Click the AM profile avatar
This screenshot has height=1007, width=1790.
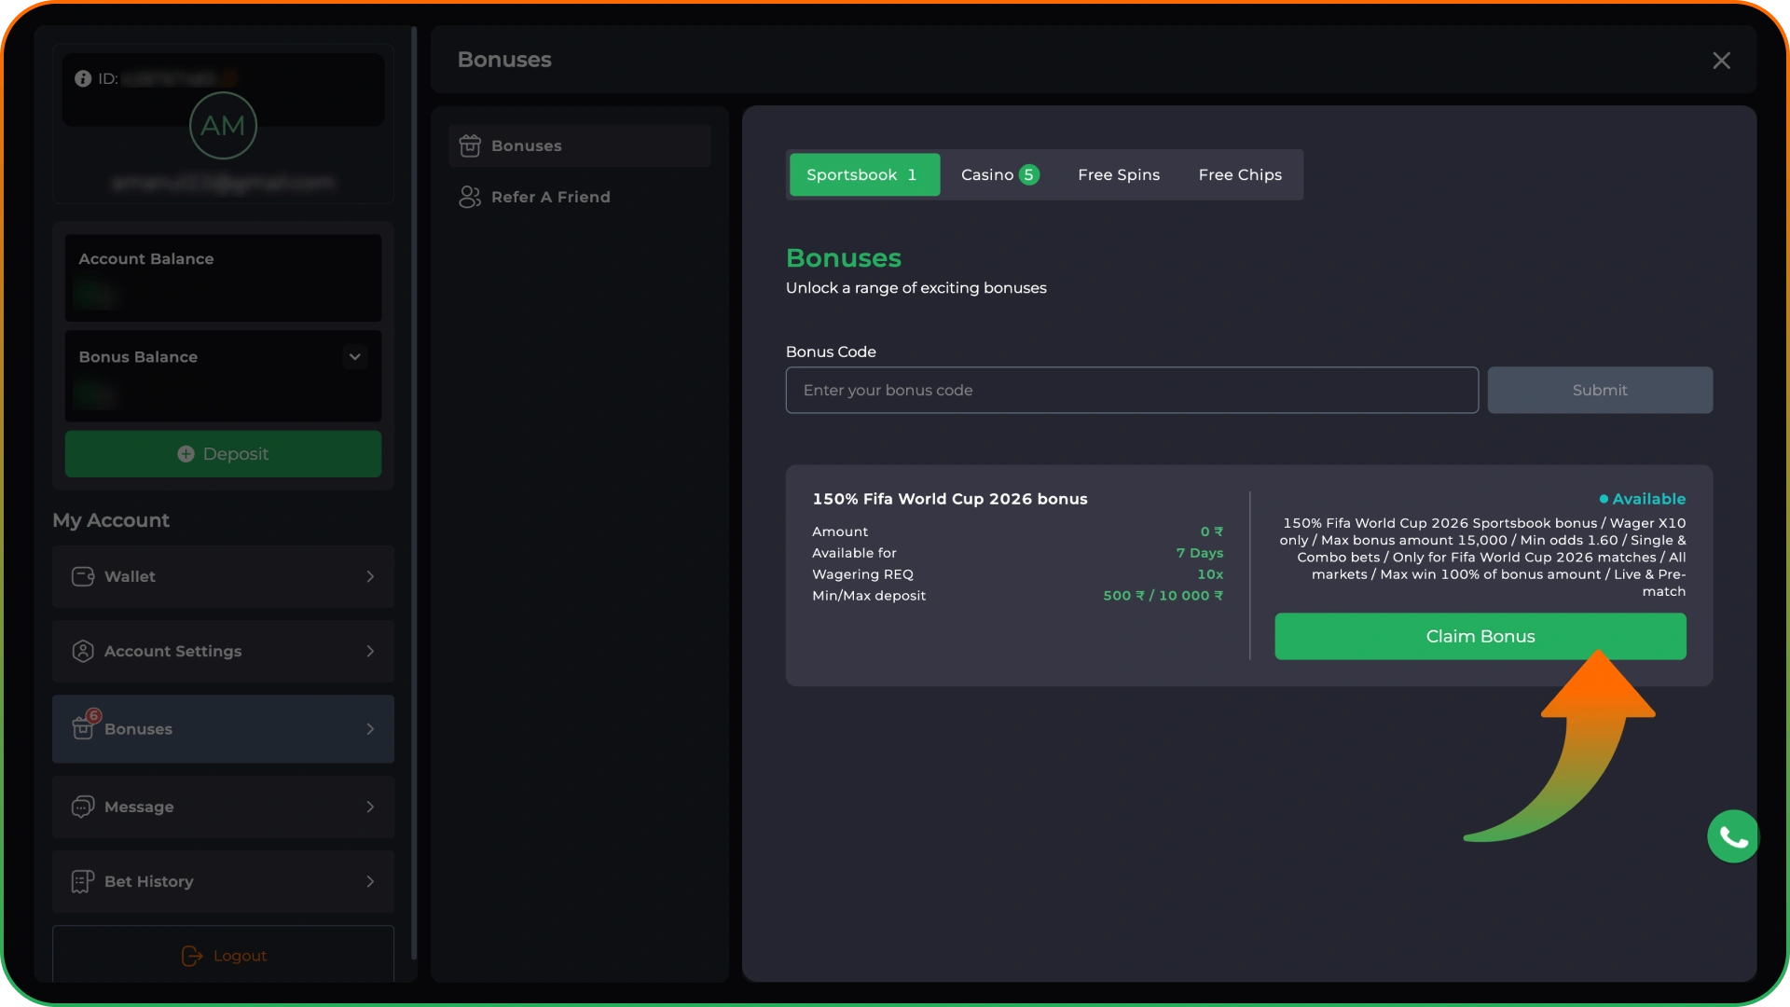(x=223, y=125)
